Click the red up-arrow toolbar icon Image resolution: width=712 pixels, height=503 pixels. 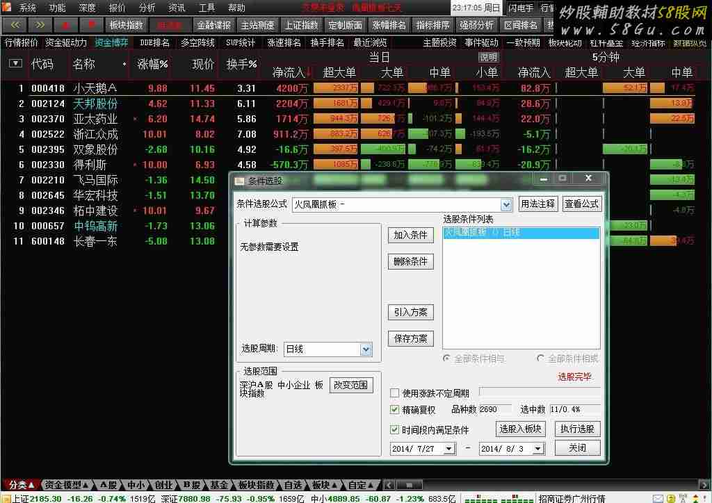pos(65,25)
